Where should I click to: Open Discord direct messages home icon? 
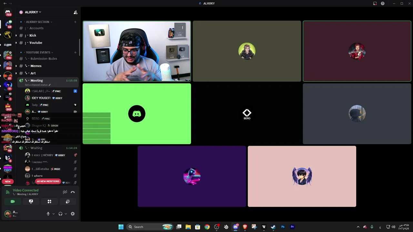[x=8, y=12]
